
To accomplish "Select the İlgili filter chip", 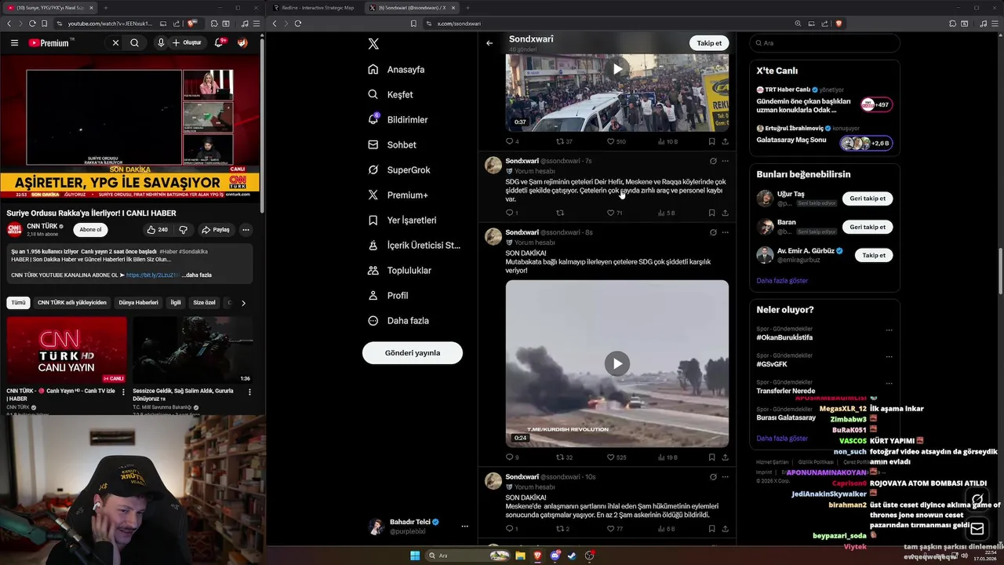I will (176, 302).
